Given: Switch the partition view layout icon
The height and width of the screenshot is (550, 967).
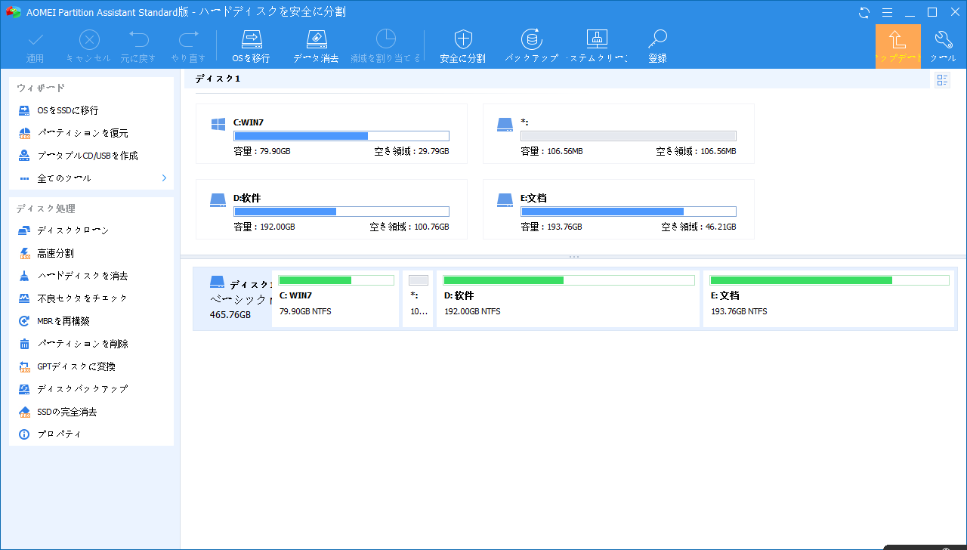Looking at the screenshot, I should tap(942, 80).
